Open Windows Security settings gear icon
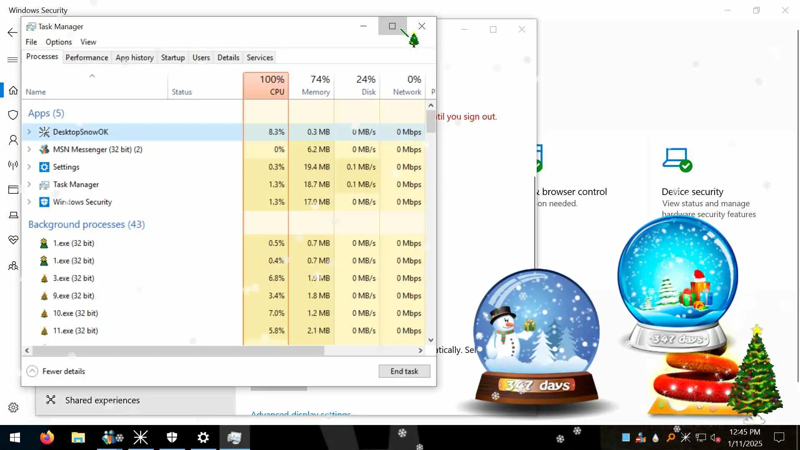The height and width of the screenshot is (450, 800). point(13,407)
